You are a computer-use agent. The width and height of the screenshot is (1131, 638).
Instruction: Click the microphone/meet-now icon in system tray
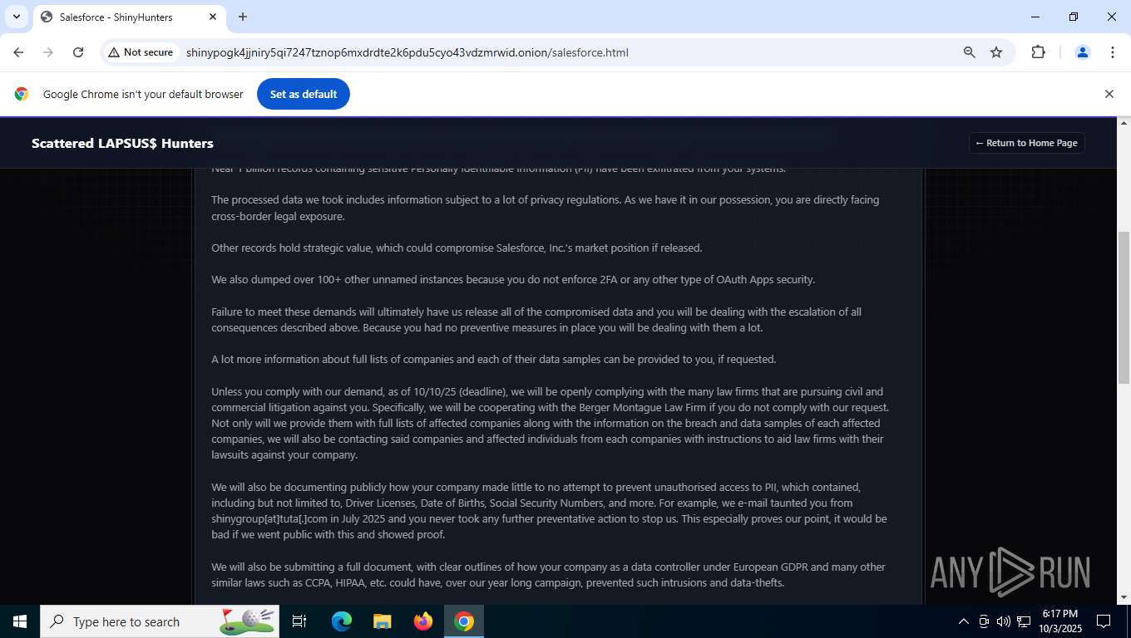click(984, 621)
